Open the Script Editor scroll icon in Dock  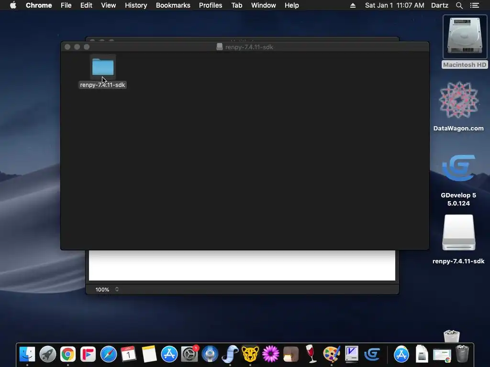point(230,354)
